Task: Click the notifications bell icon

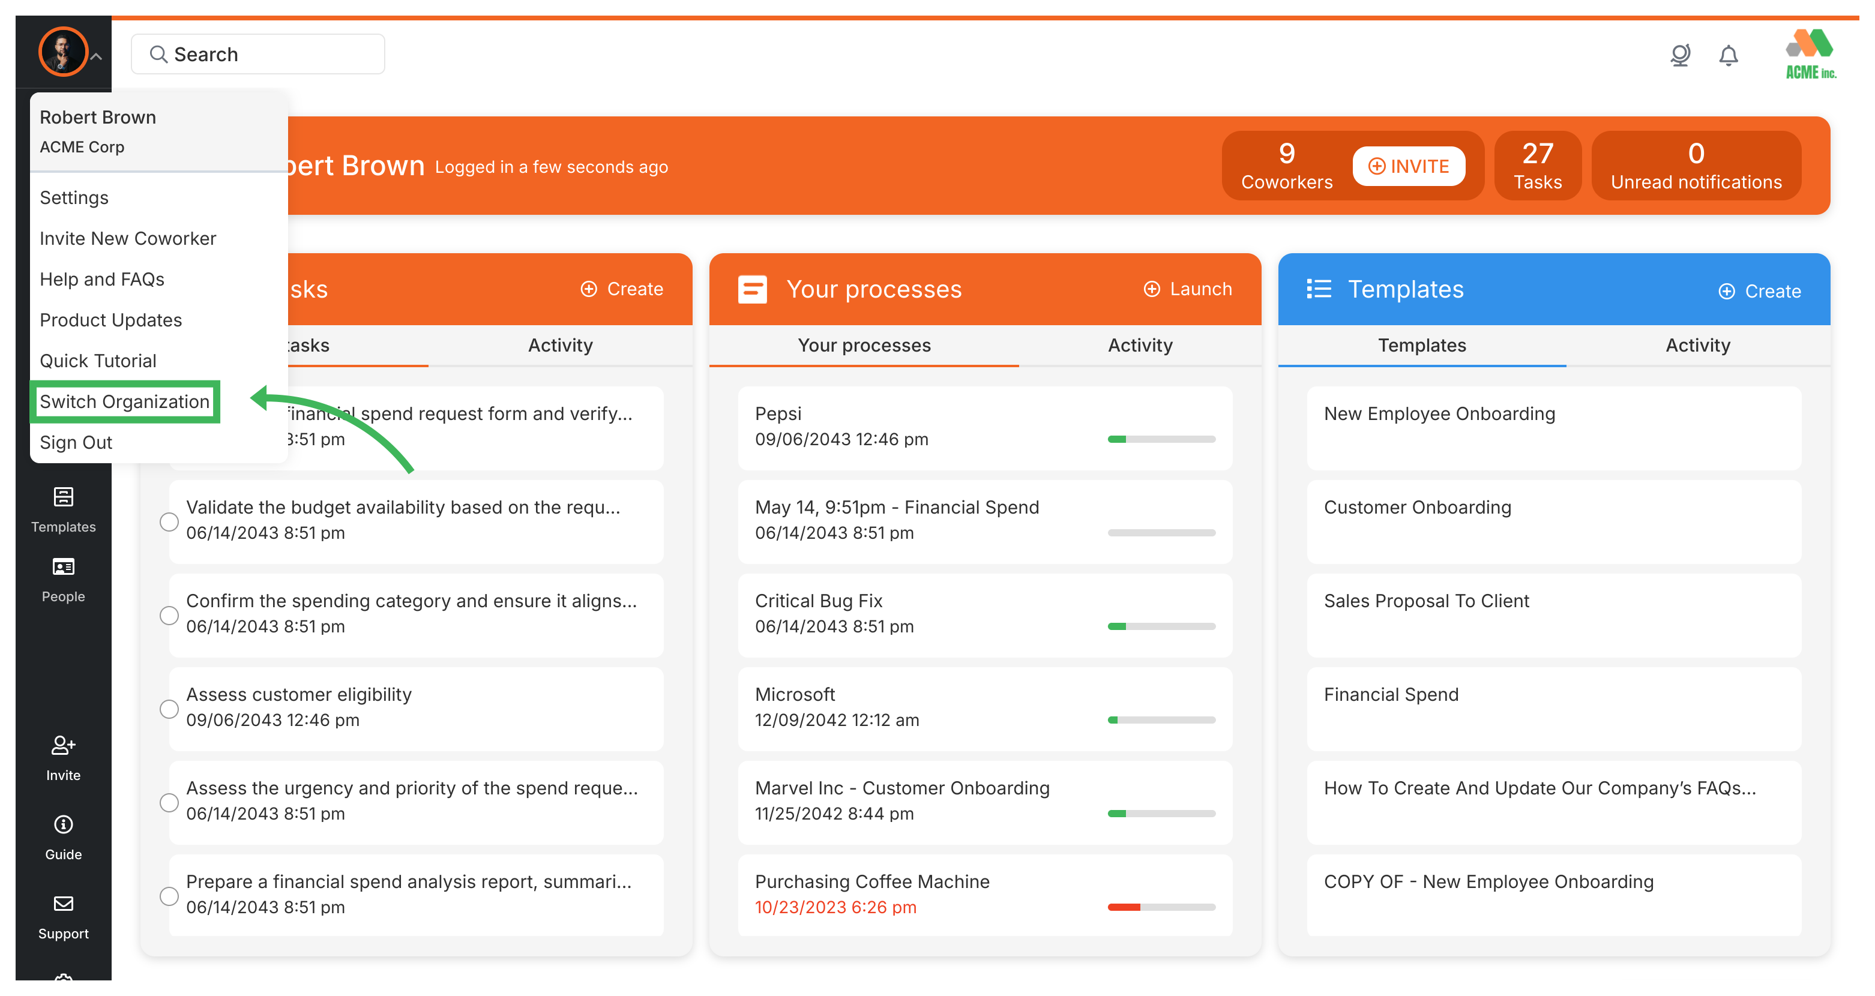Action: [1729, 55]
